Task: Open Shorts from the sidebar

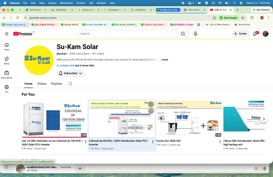Action: point(7,60)
